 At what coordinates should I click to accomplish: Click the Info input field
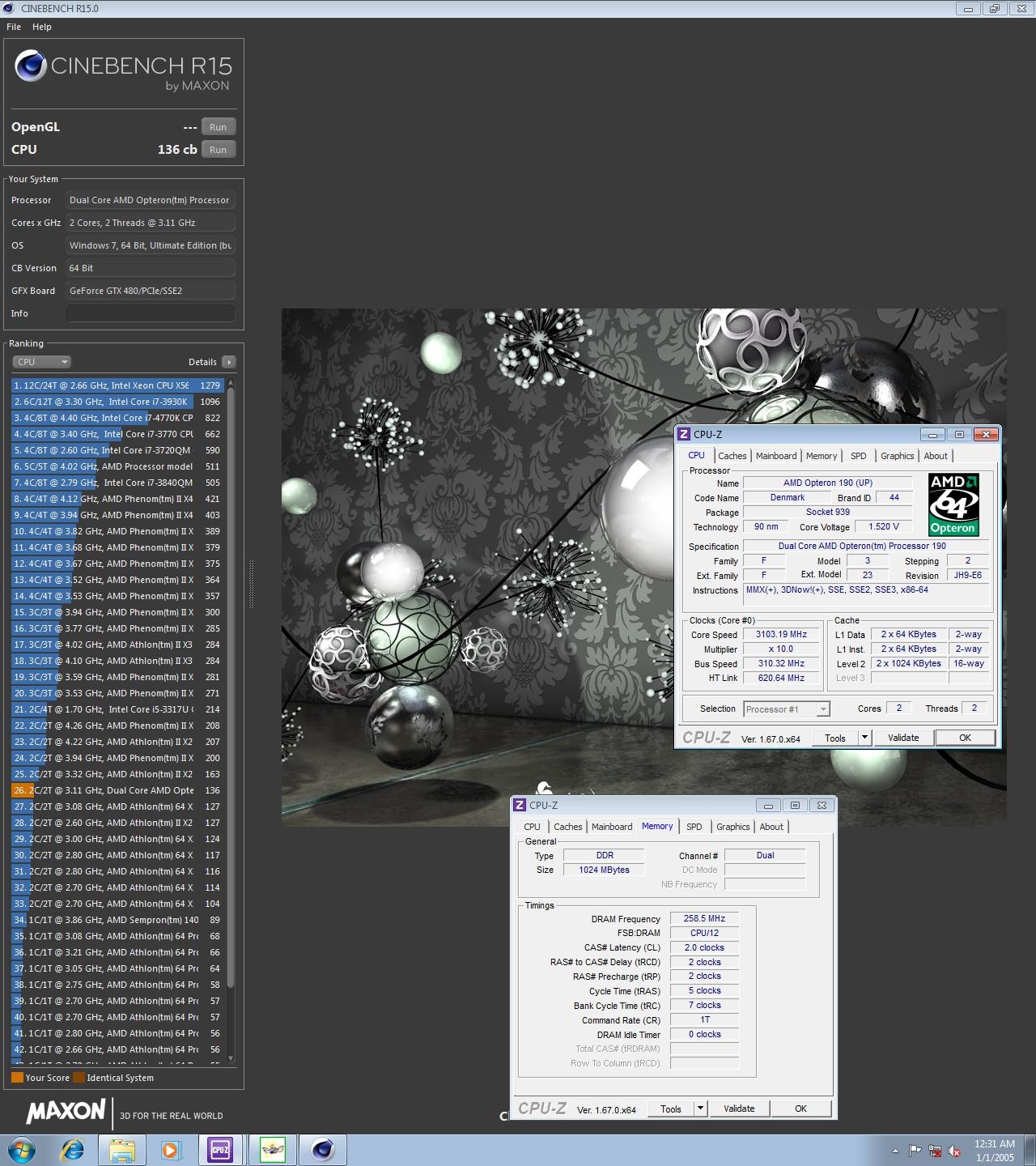[151, 313]
